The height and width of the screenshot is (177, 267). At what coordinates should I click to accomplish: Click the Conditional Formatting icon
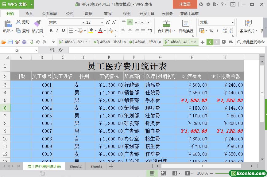coord(248,23)
